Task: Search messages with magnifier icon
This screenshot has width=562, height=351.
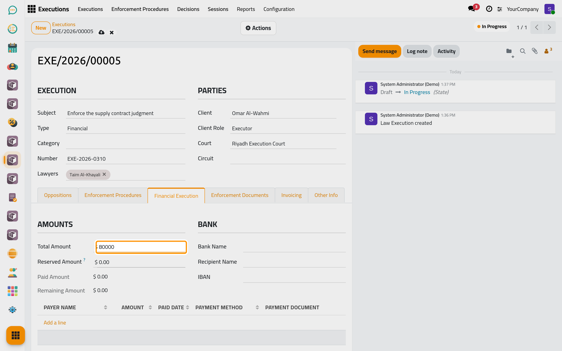Action: coord(522,51)
